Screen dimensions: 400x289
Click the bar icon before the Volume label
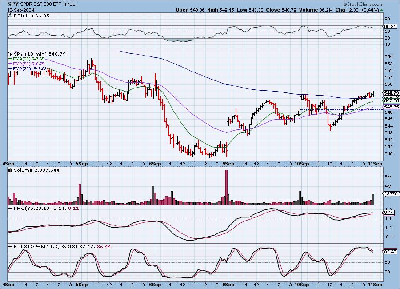[11, 170]
